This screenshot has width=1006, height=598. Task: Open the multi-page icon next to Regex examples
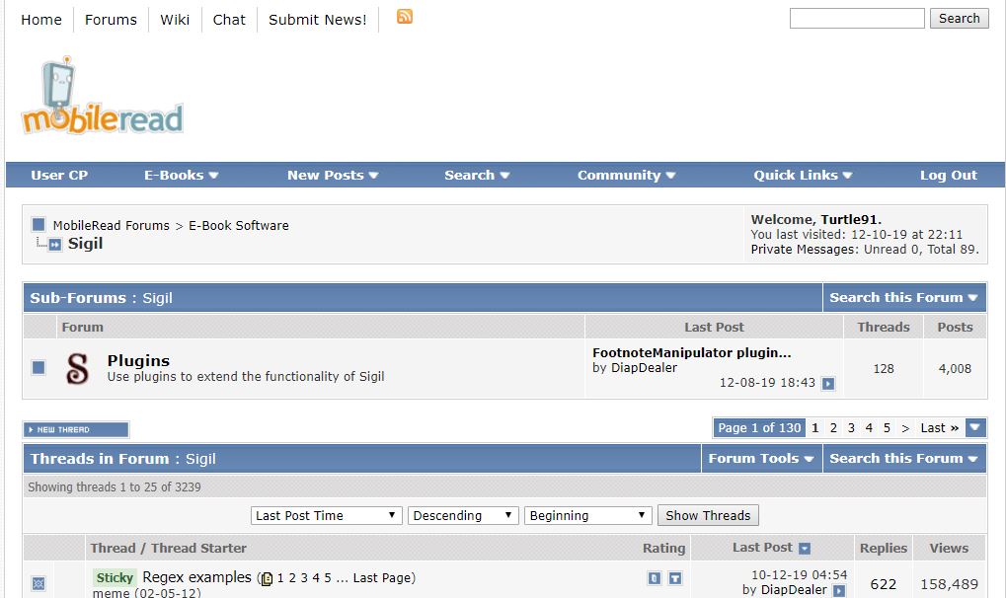click(267, 578)
